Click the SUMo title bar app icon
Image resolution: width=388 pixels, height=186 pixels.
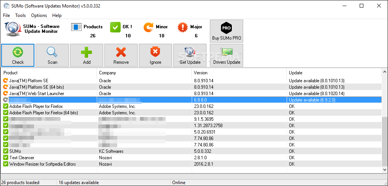click(6, 6)
